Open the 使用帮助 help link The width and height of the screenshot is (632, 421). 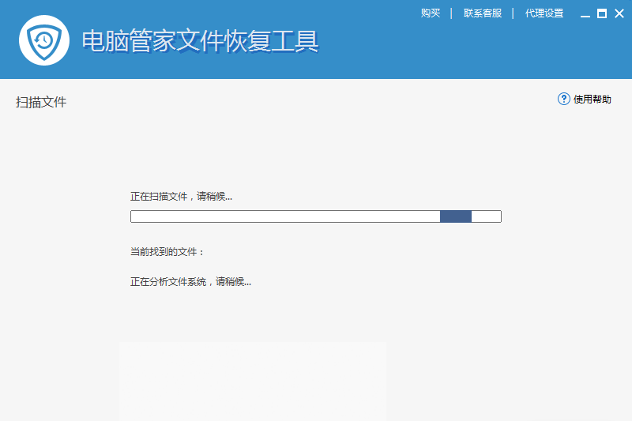tap(592, 99)
